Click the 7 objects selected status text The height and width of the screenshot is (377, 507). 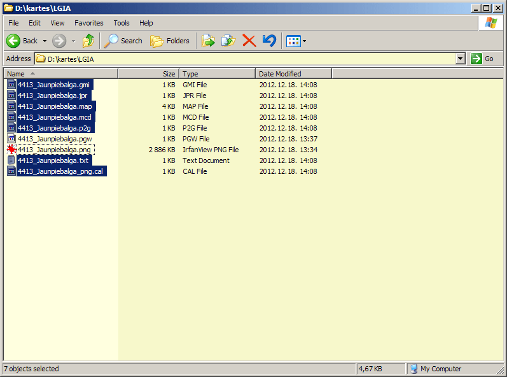(31, 369)
